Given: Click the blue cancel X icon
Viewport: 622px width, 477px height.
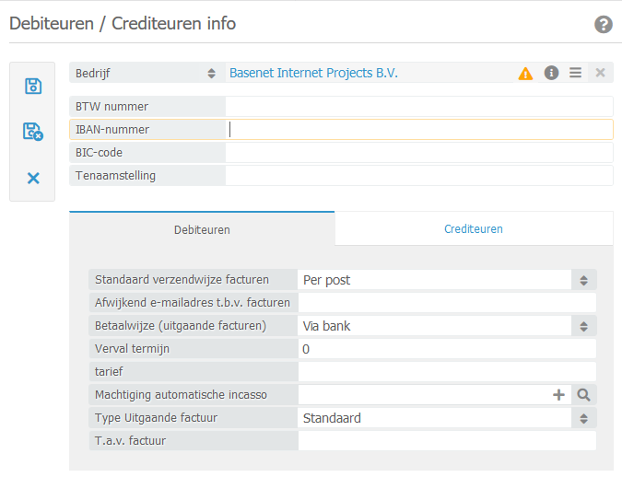Looking at the screenshot, I should [x=33, y=178].
